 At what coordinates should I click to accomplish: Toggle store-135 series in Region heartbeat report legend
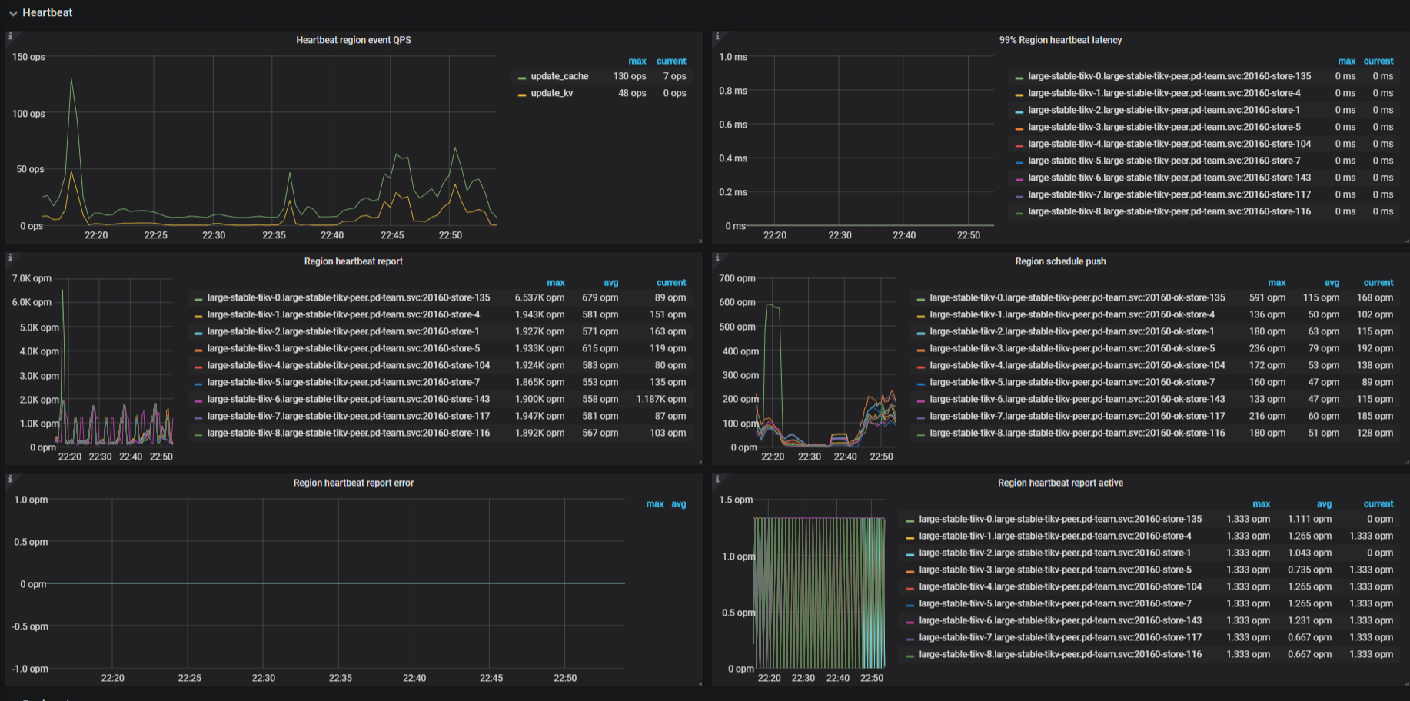[x=344, y=297]
